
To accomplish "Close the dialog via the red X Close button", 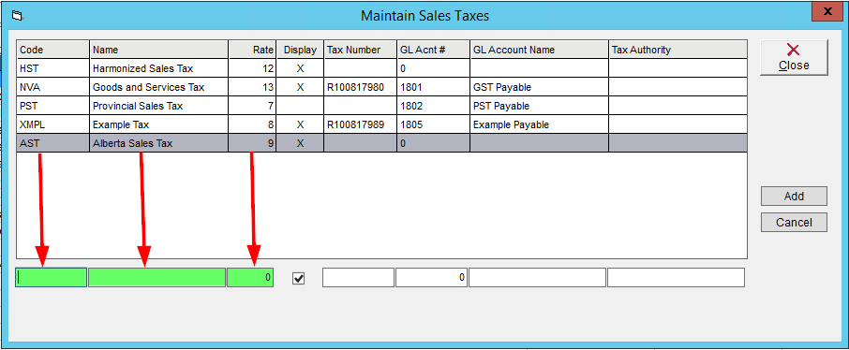I will [x=794, y=57].
